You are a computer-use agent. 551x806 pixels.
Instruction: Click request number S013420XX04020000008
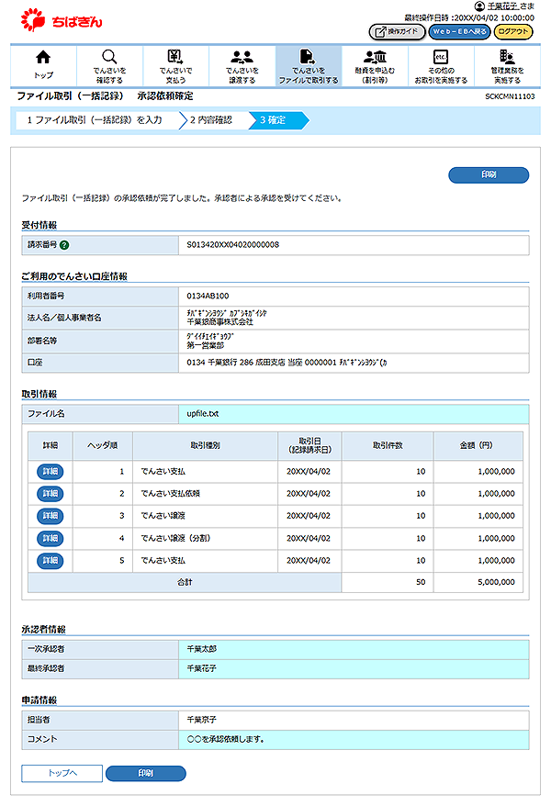click(x=232, y=245)
